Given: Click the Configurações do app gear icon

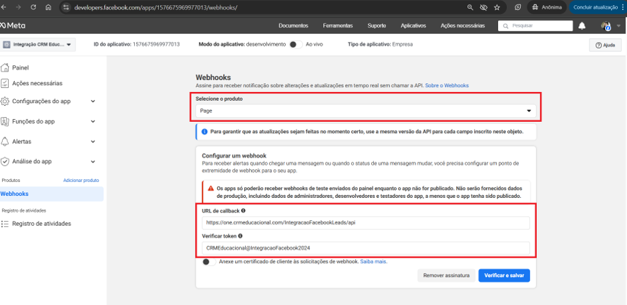Looking at the screenshot, I should (x=5, y=101).
